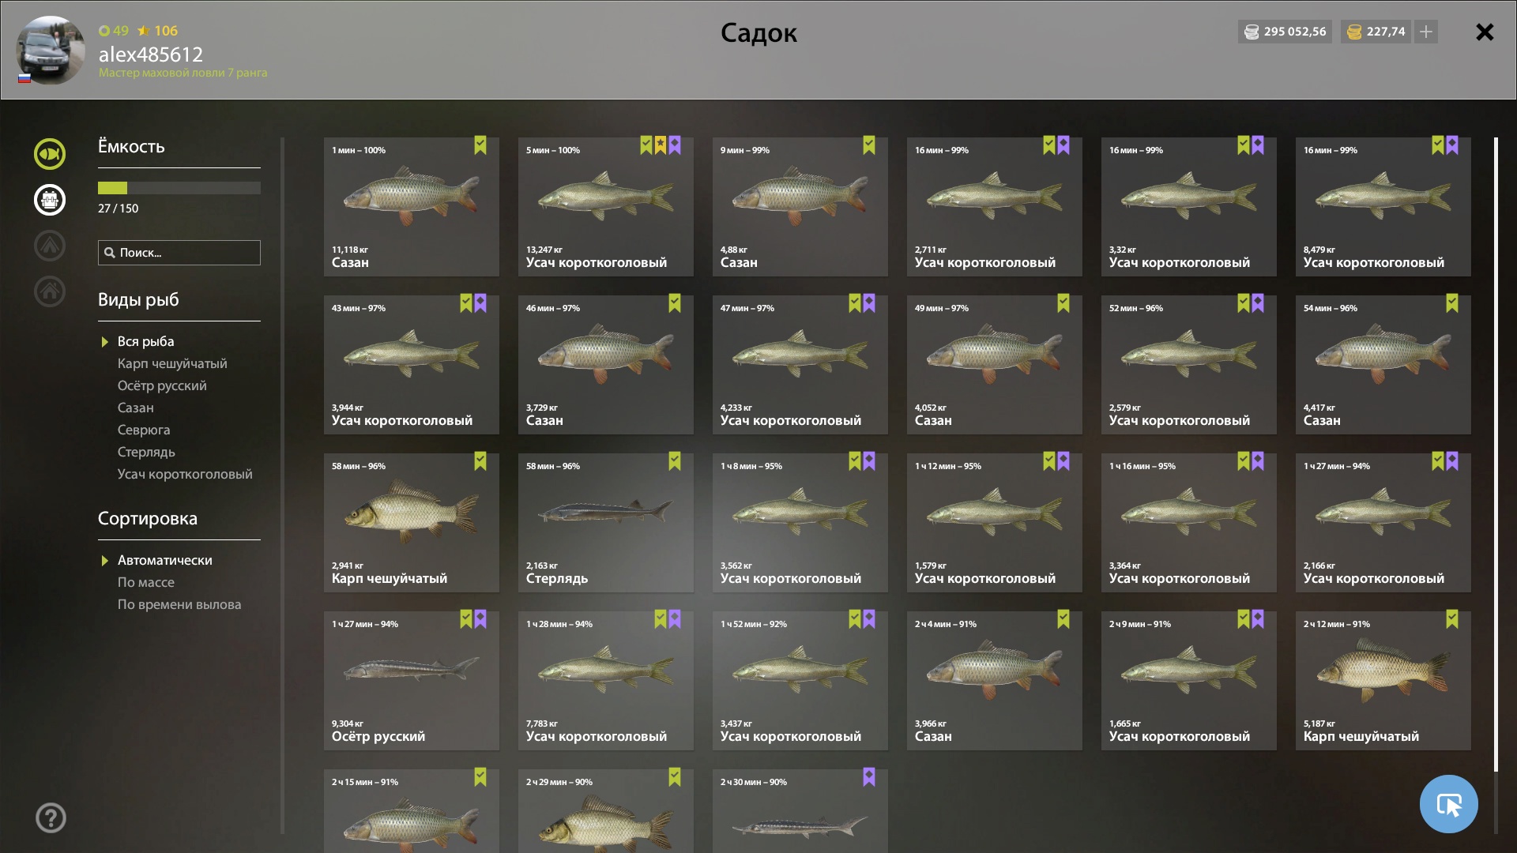Filter list to Усач короткоголовый
Screen dimensions: 1517x853
click(185, 474)
